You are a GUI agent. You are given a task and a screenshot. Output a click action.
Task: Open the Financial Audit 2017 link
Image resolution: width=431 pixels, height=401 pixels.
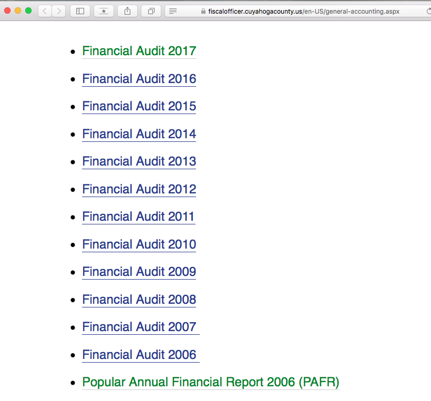coord(139,51)
